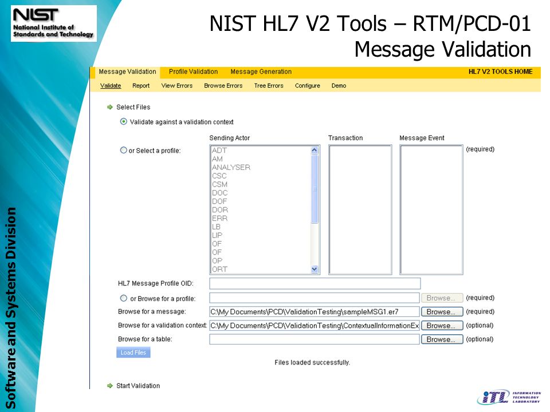Viewport: 550px width, 412px height.
Task: Click the Browse for a profile path field
Action: pos(315,298)
